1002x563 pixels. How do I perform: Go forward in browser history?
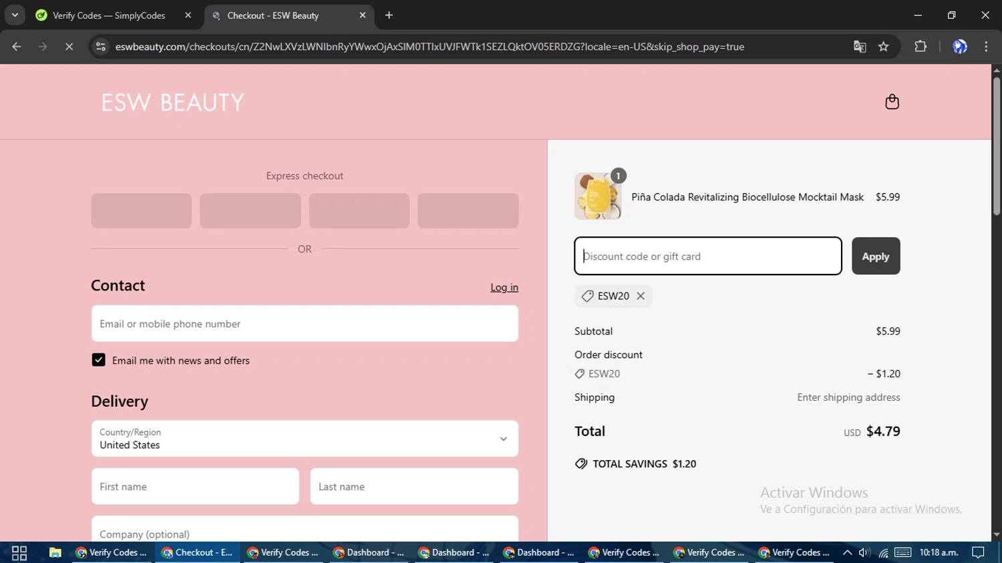point(43,47)
